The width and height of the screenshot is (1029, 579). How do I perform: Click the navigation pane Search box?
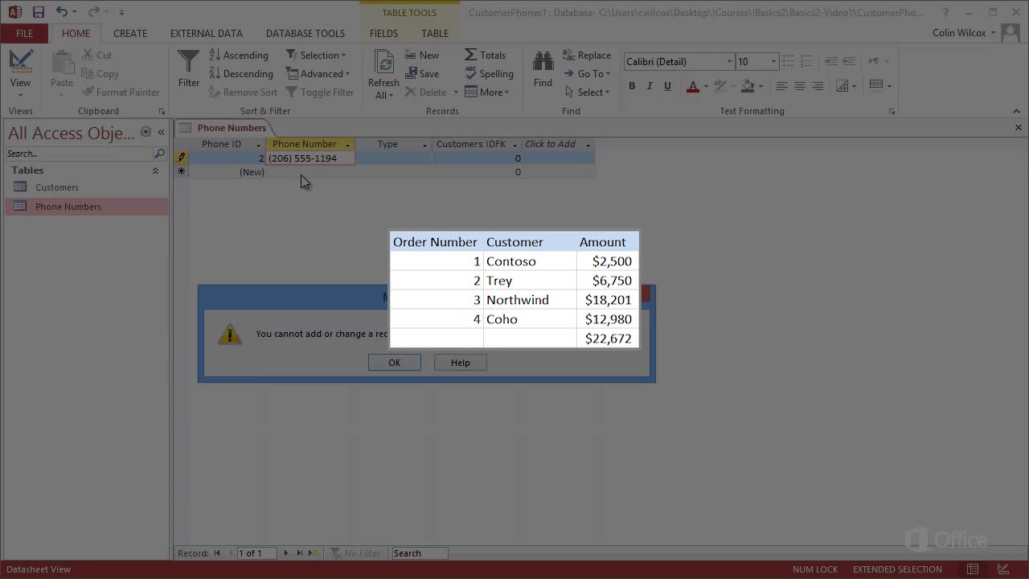point(79,154)
